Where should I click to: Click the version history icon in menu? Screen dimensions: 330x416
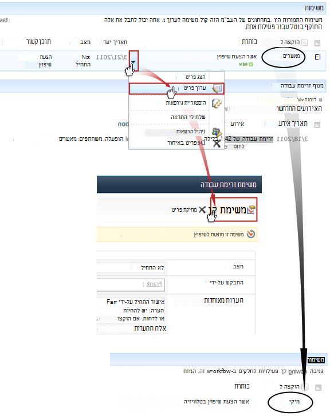(x=217, y=103)
